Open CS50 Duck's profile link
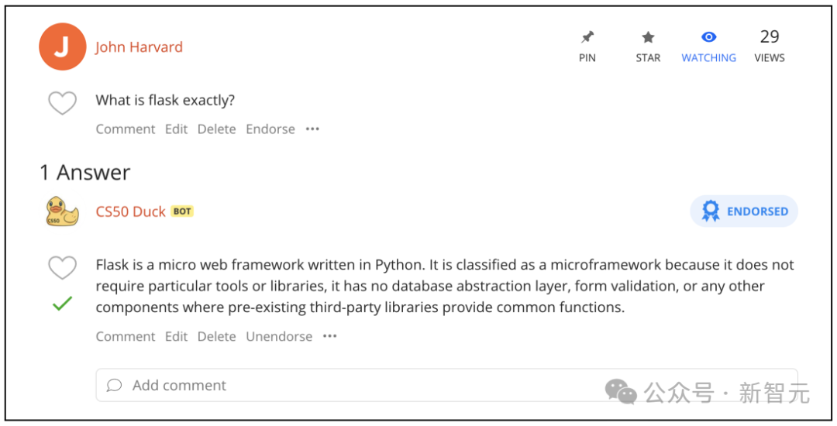 [131, 211]
